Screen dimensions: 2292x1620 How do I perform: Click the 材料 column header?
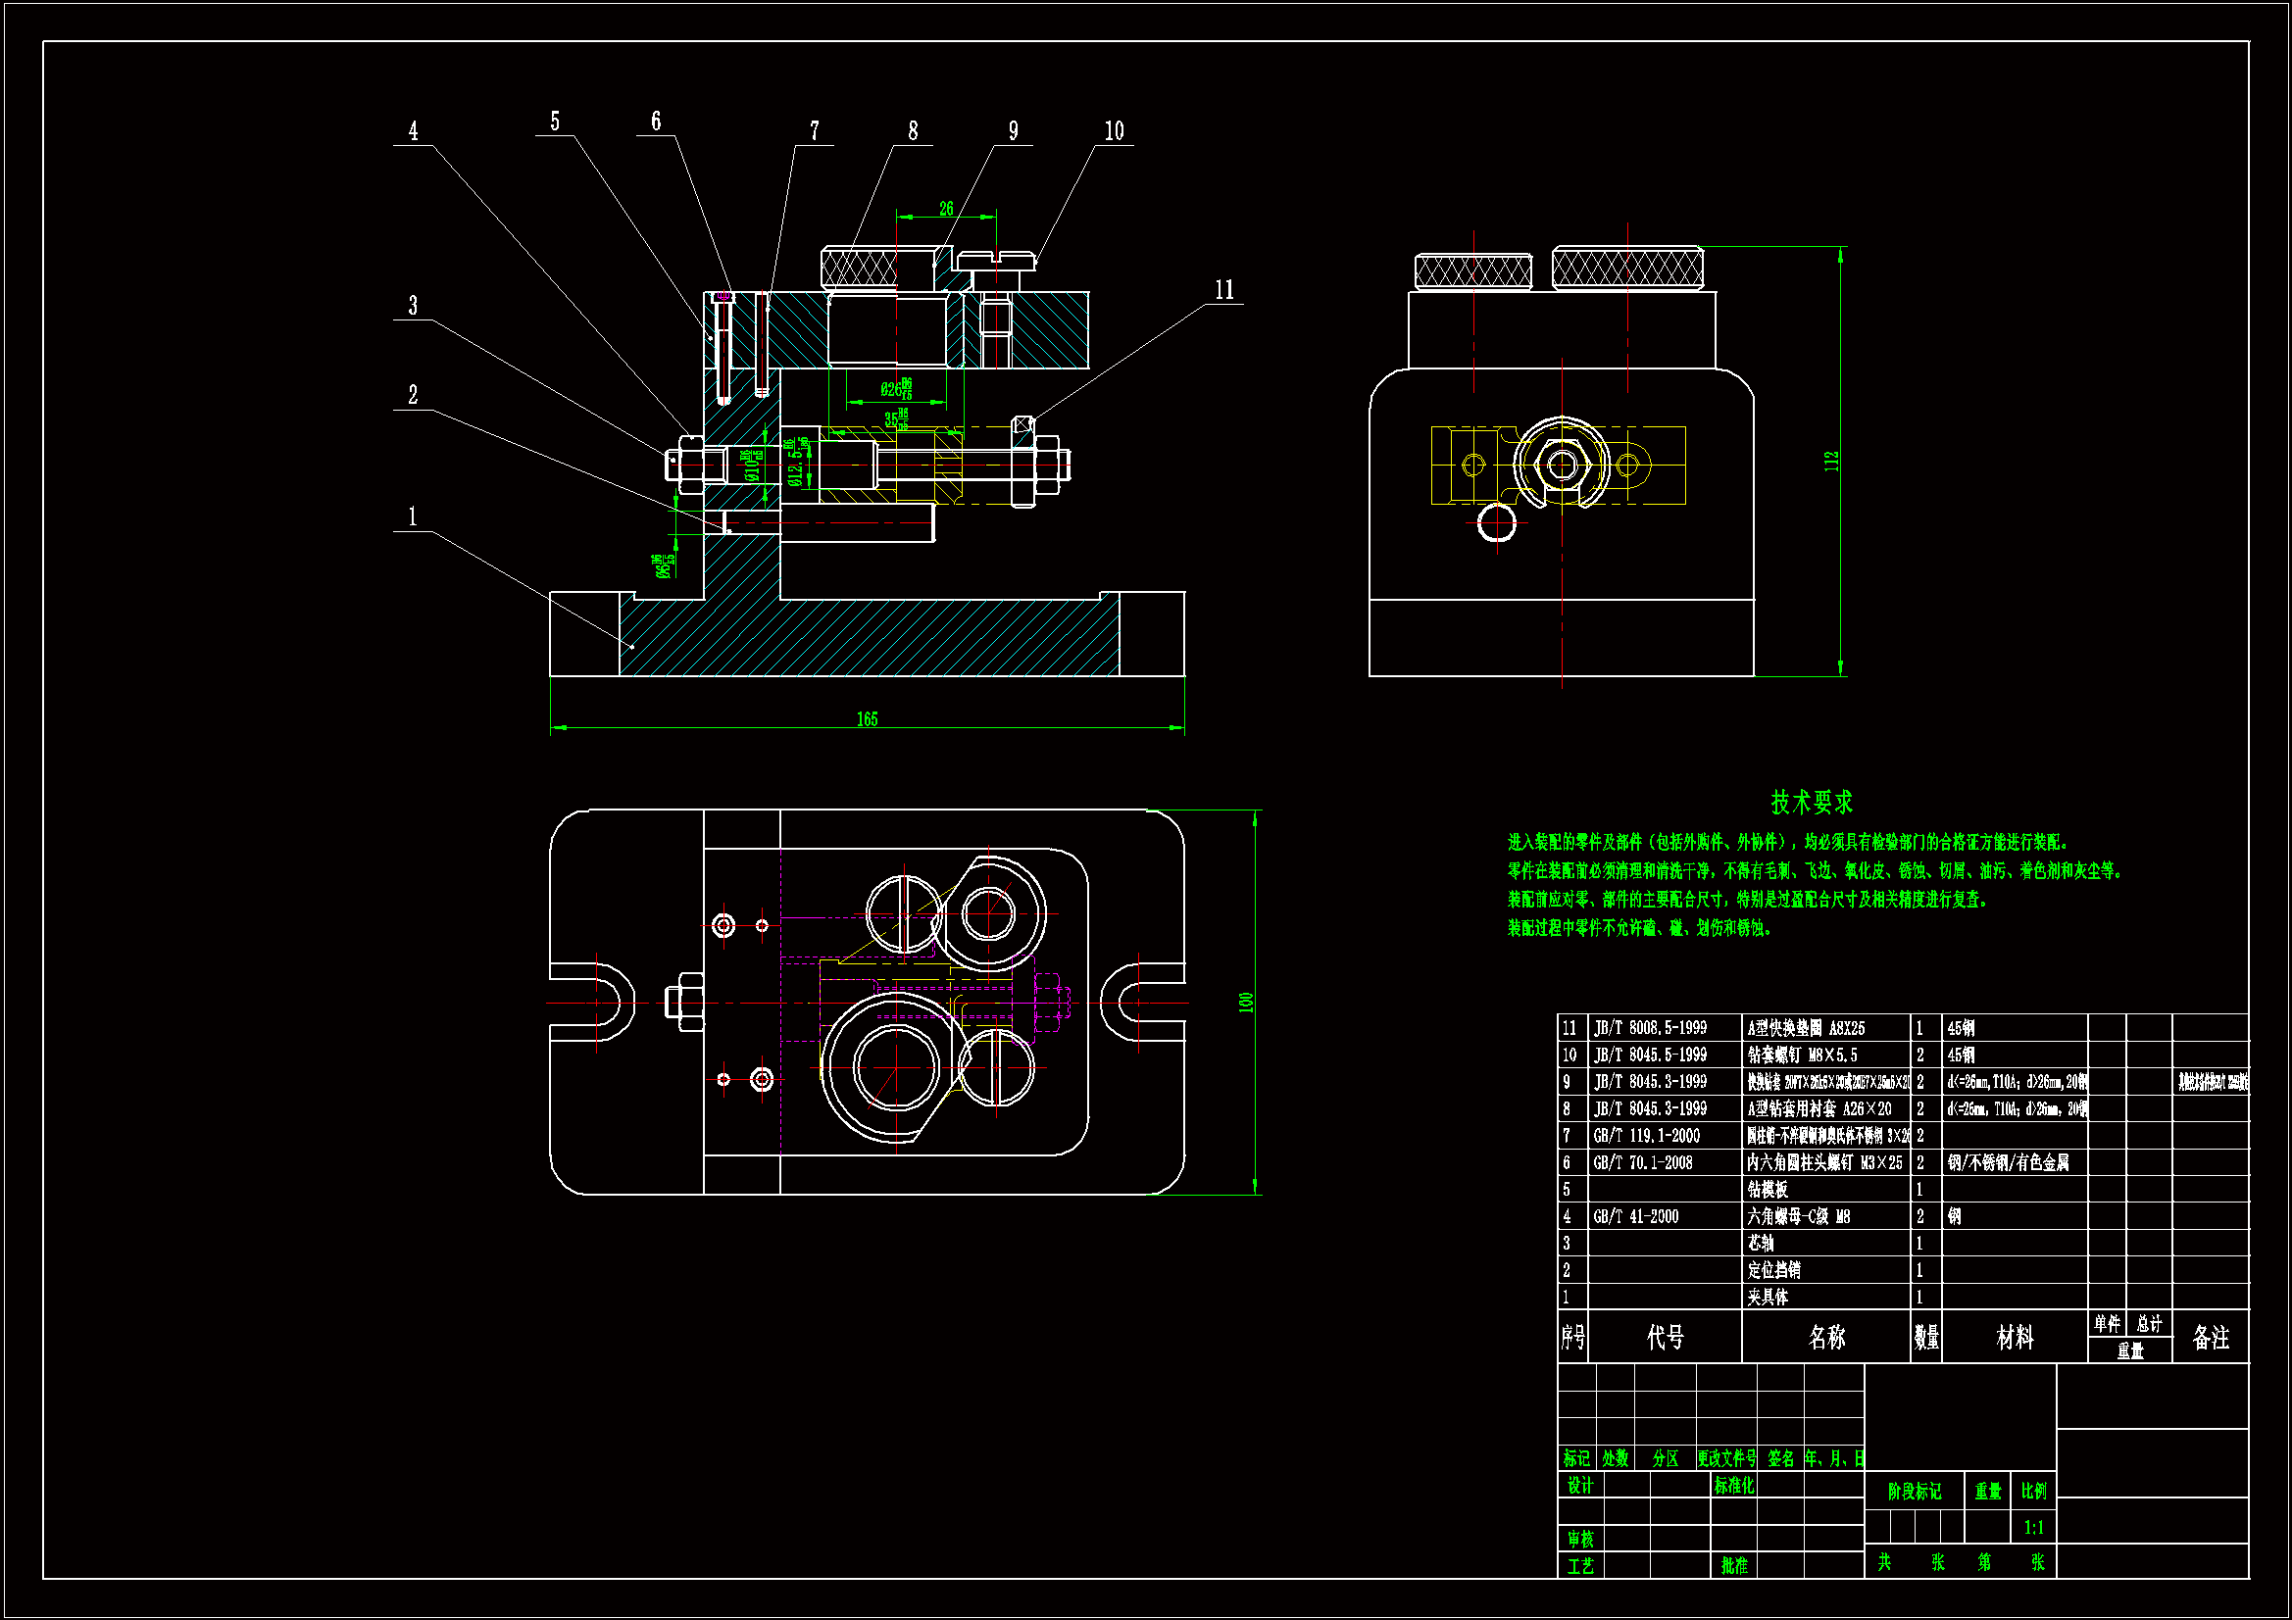(x=2014, y=1337)
